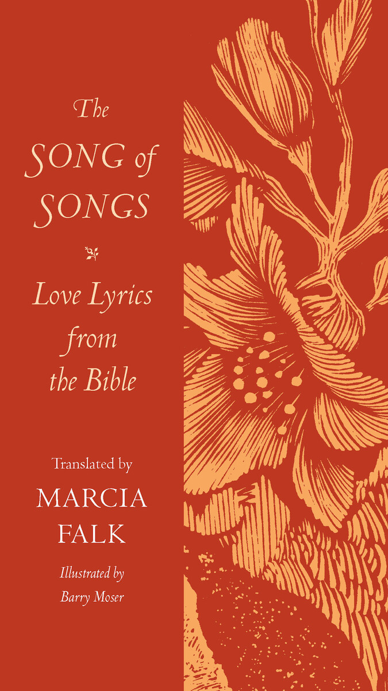Viewport: 388px width, 691px height.
Task: Click the word "The" in the title
Action: tap(91, 109)
